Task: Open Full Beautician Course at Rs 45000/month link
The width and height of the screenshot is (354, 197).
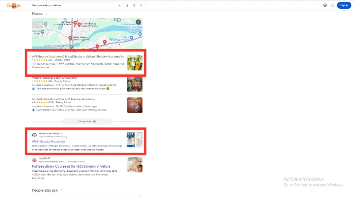Action: [71, 166]
